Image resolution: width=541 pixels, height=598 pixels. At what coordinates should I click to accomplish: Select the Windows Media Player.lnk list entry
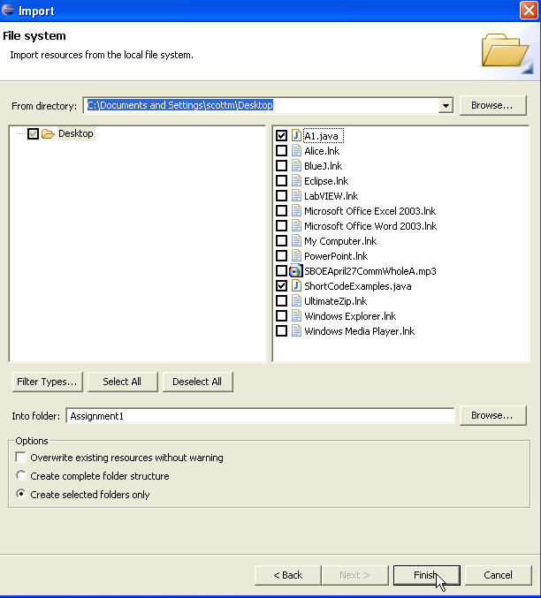coord(359,331)
